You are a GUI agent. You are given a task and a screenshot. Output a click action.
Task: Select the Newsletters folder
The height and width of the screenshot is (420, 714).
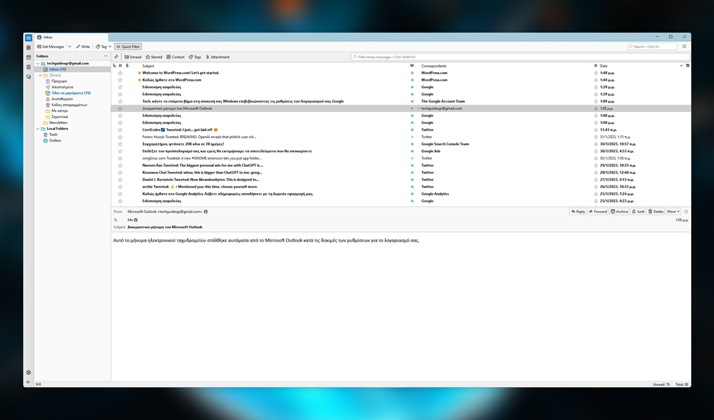[58, 123]
